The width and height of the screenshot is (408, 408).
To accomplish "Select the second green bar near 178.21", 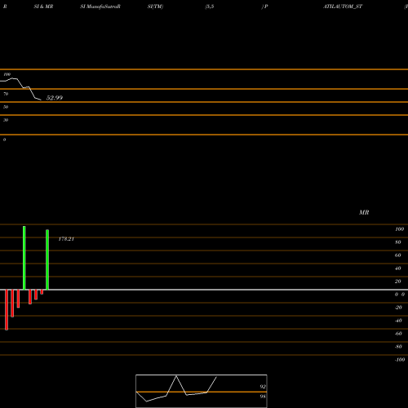I will 47,259.
